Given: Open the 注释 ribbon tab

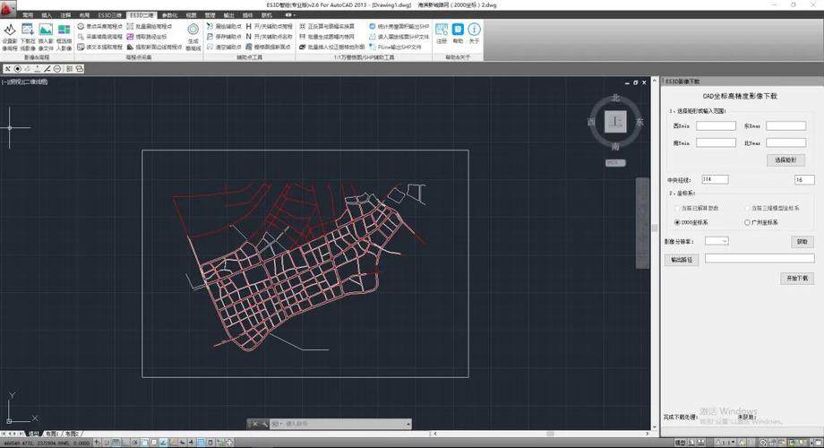Looking at the screenshot, I should (x=65, y=15).
